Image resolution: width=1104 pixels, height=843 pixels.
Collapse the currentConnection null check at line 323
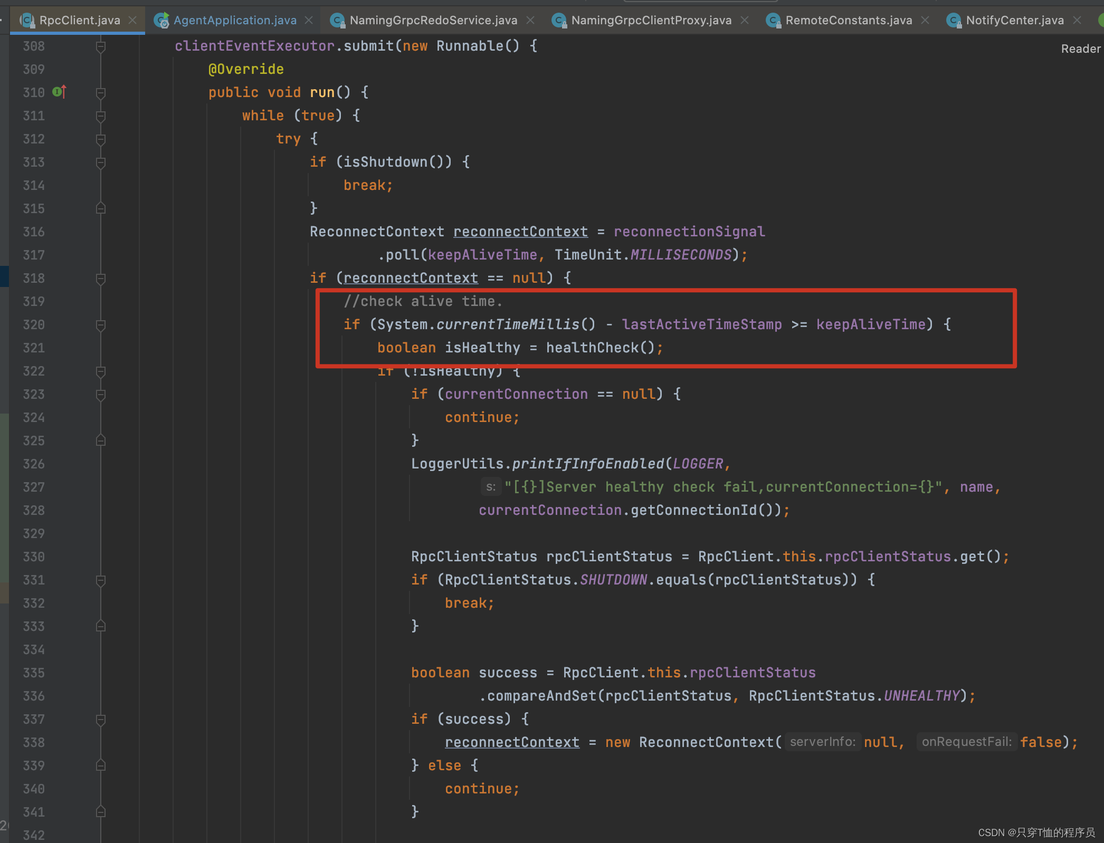(x=101, y=395)
